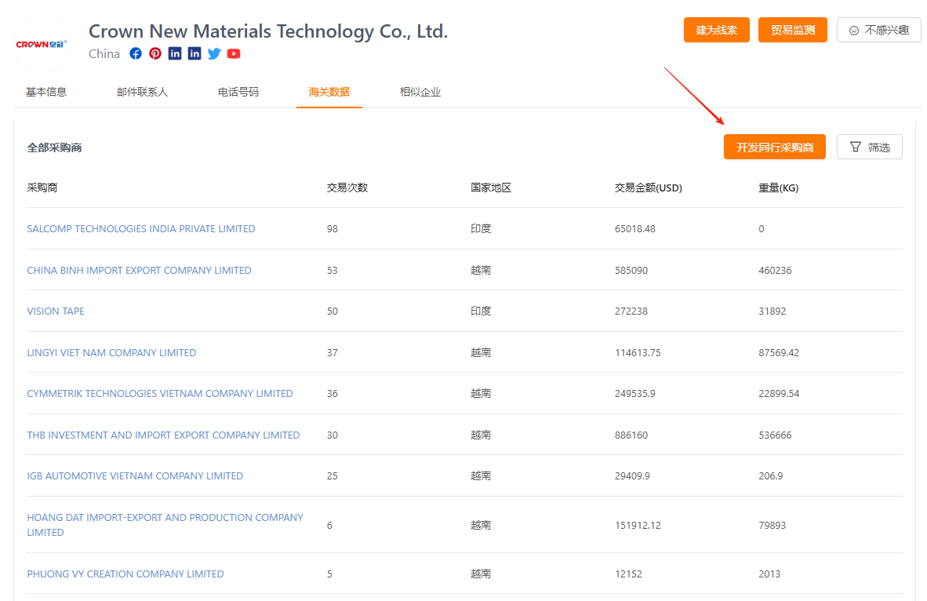Click transaction count 50 for VISION TAPE

(333, 311)
